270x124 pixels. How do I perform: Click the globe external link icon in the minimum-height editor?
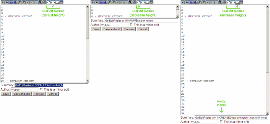tap(105, 2)
